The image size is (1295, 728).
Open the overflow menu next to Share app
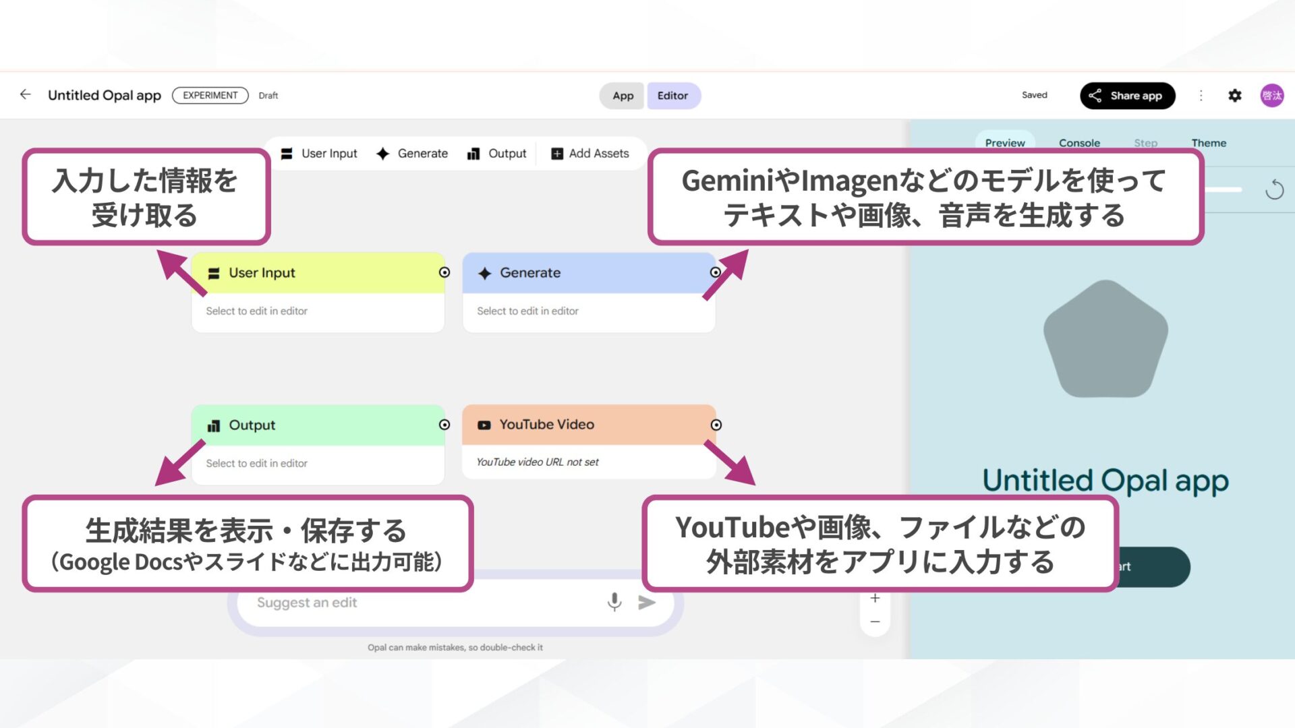click(x=1201, y=95)
